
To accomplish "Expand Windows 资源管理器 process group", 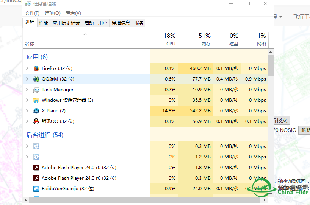I will [27, 100].
